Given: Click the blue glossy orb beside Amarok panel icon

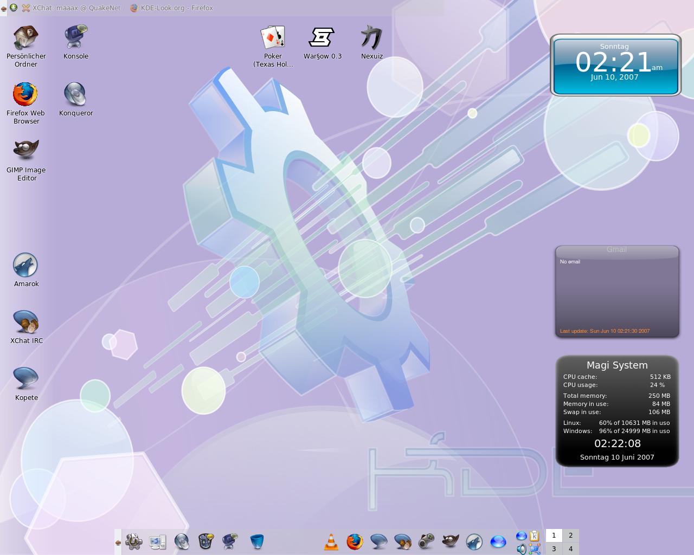Looking at the screenshot, I should (x=498, y=541).
